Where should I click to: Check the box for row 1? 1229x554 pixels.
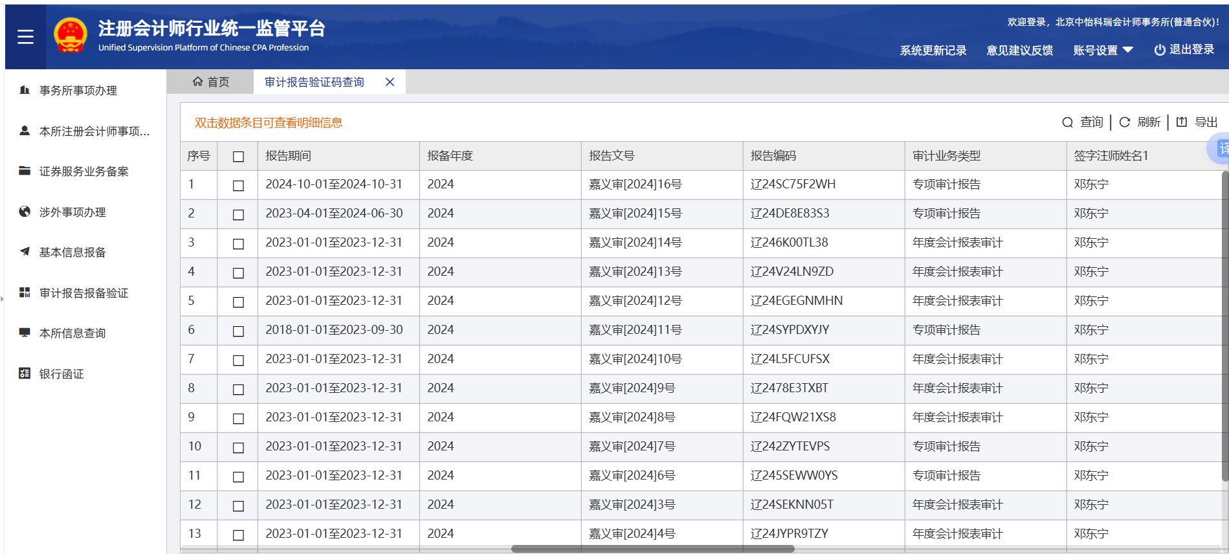click(x=238, y=186)
